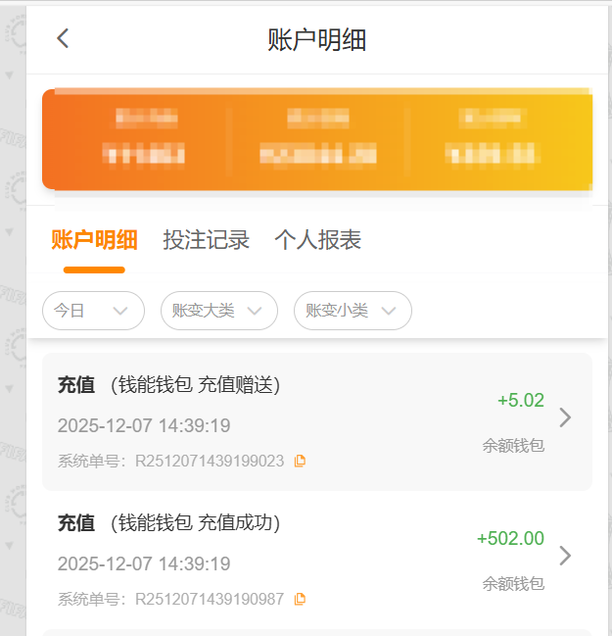Go back using the top-left arrow
The image size is (612, 636).
coord(64,39)
